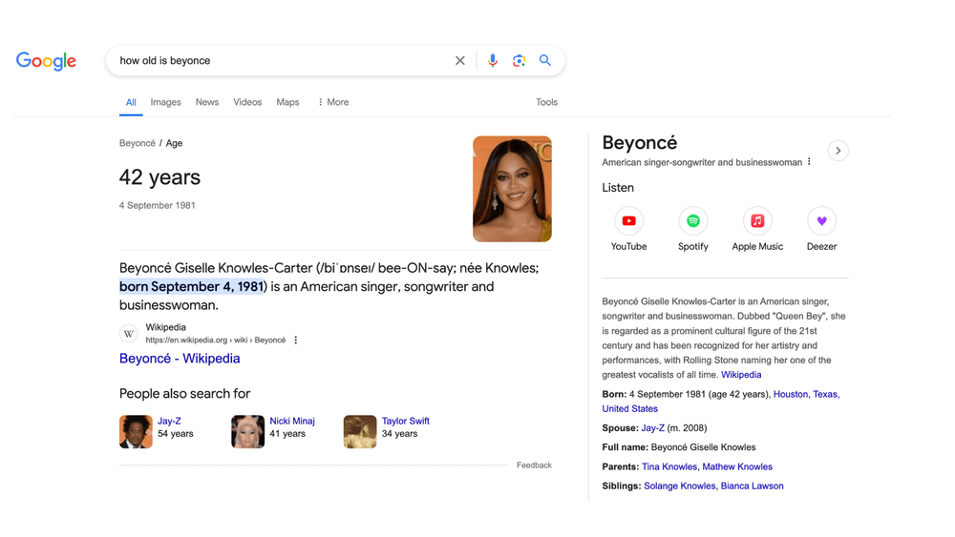Screen dimensions: 955x537
Task: Send Feedback on the result
Action: (534, 465)
